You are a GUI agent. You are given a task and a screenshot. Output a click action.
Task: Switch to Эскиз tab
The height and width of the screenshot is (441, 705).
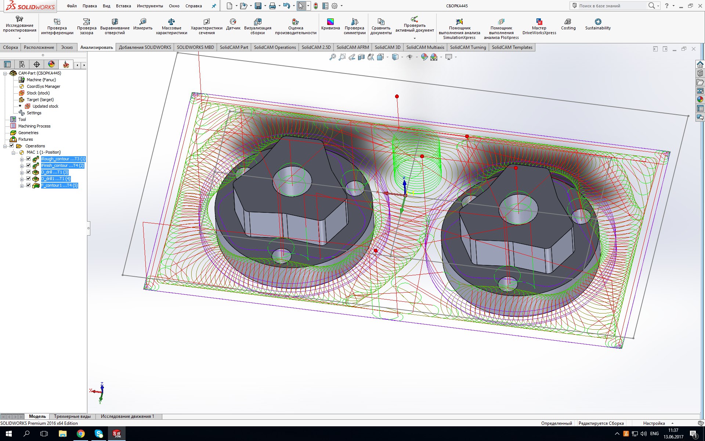coord(67,47)
